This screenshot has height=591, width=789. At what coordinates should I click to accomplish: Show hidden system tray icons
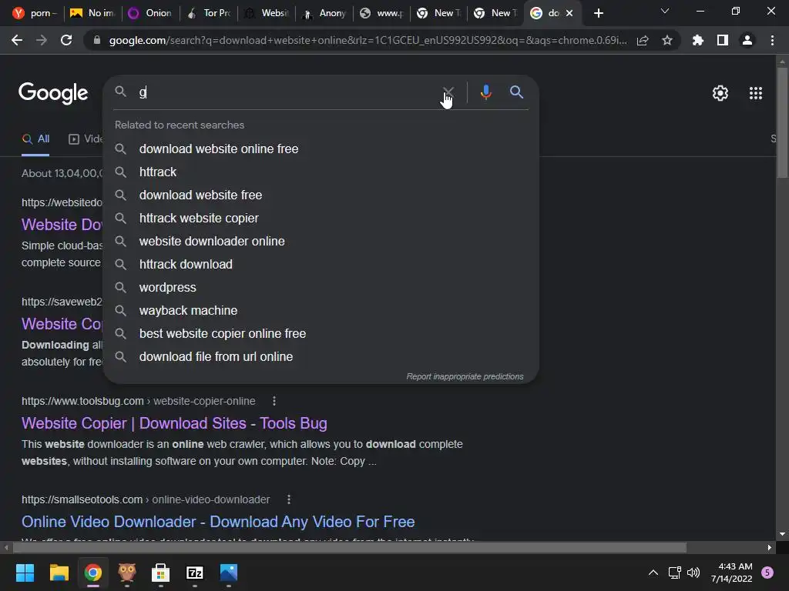tap(653, 573)
